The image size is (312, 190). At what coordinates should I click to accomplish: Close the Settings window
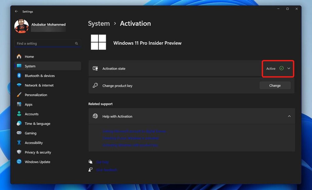pyautogui.click(x=297, y=9)
